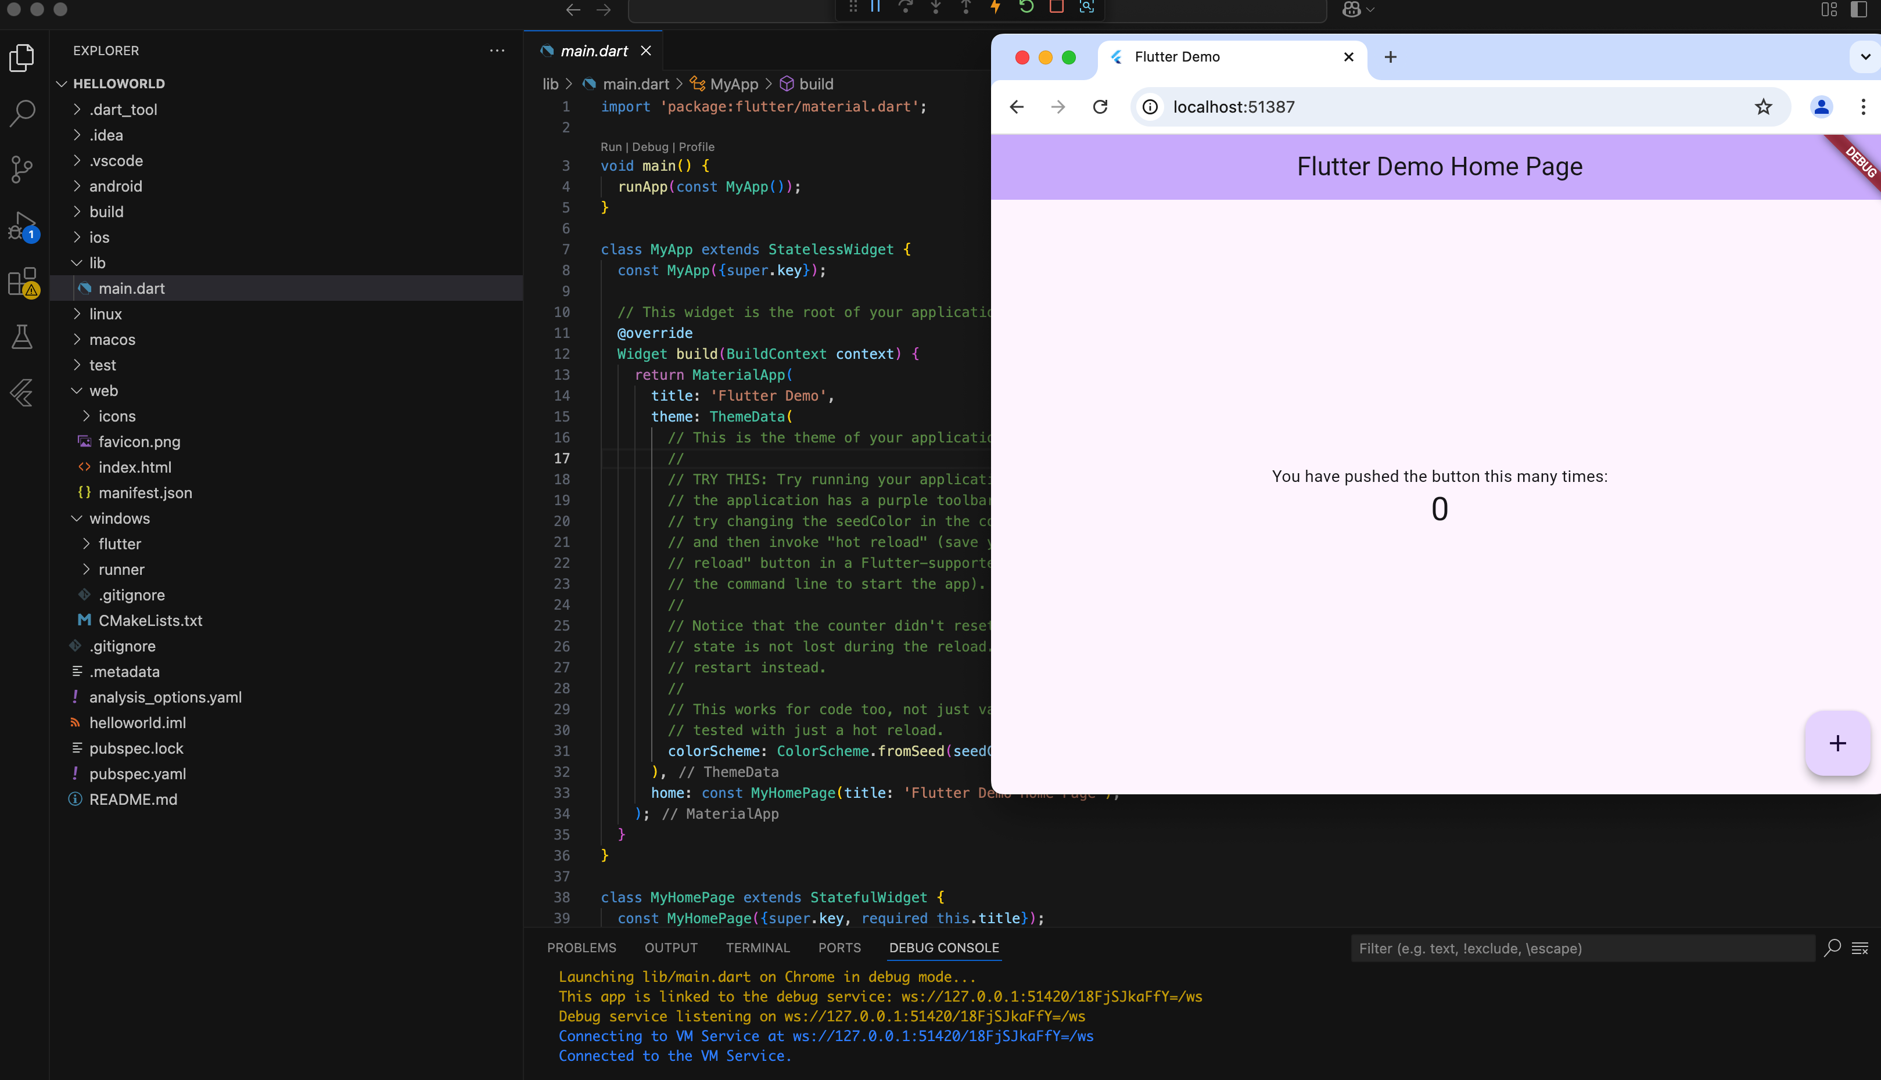
Task: Open the Source Control view
Action: tap(22, 169)
